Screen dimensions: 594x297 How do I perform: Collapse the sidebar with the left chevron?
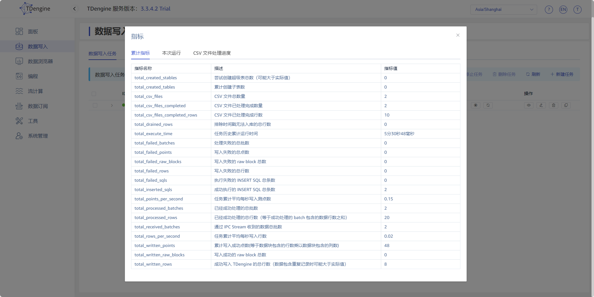tap(75, 9)
